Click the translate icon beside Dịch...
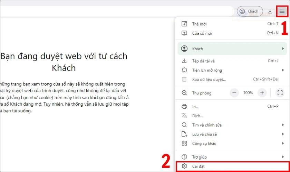 [184, 116]
